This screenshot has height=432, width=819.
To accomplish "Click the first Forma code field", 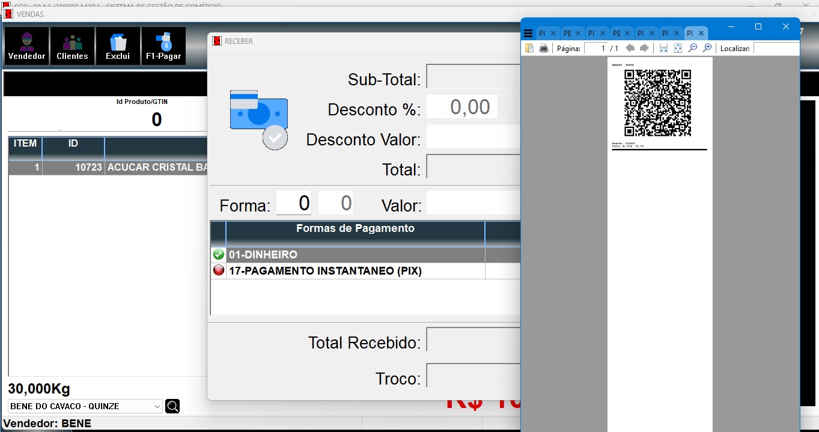I will point(294,202).
